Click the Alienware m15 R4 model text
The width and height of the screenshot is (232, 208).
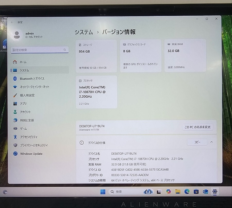click(89, 130)
